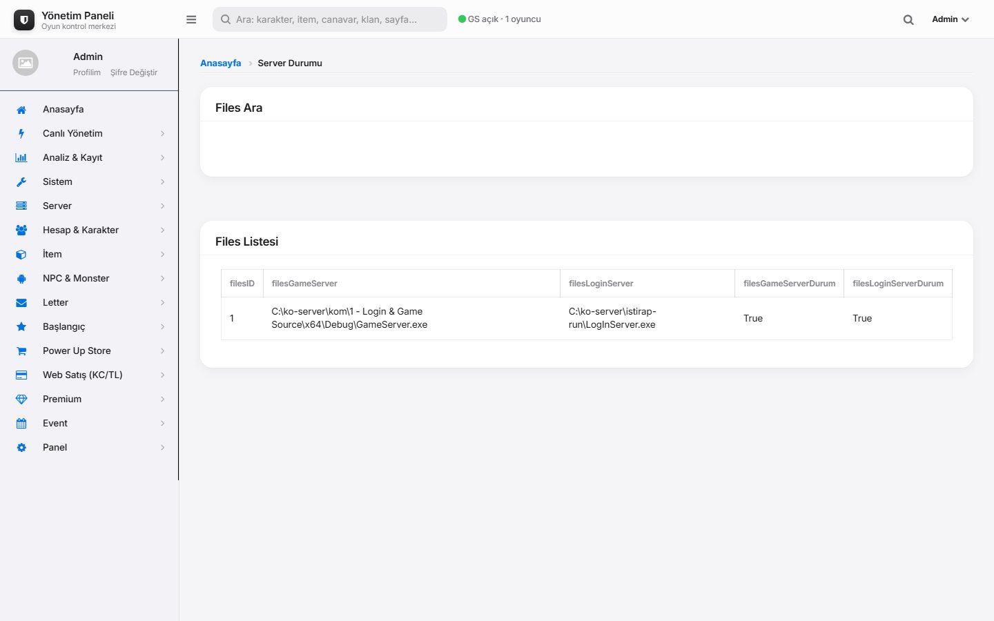Expand the Event menu arrow

tap(163, 424)
